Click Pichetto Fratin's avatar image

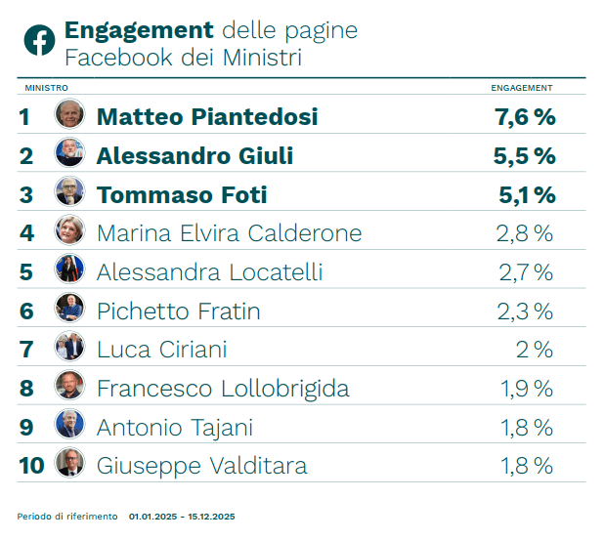(70, 310)
